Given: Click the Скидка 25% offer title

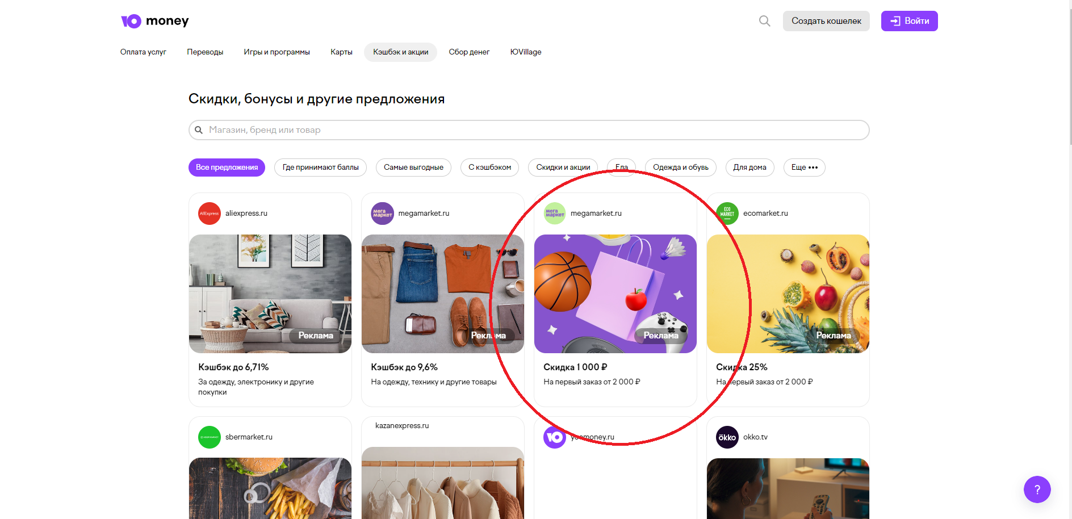Looking at the screenshot, I should point(742,367).
